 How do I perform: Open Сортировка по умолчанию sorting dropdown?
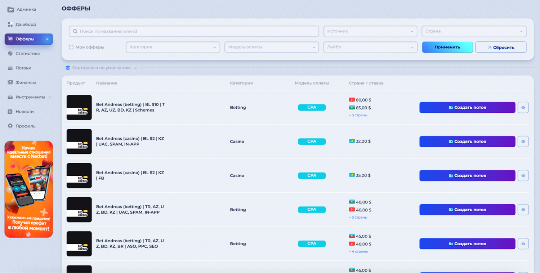tap(101, 68)
